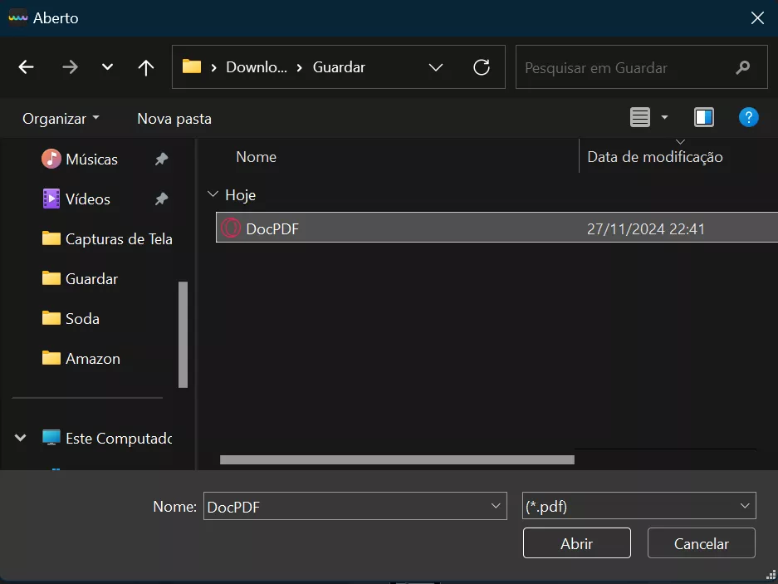Expand the Nome filename combo dropdown
Viewport: 778px width, 584px height.
[x=496, y=505]
